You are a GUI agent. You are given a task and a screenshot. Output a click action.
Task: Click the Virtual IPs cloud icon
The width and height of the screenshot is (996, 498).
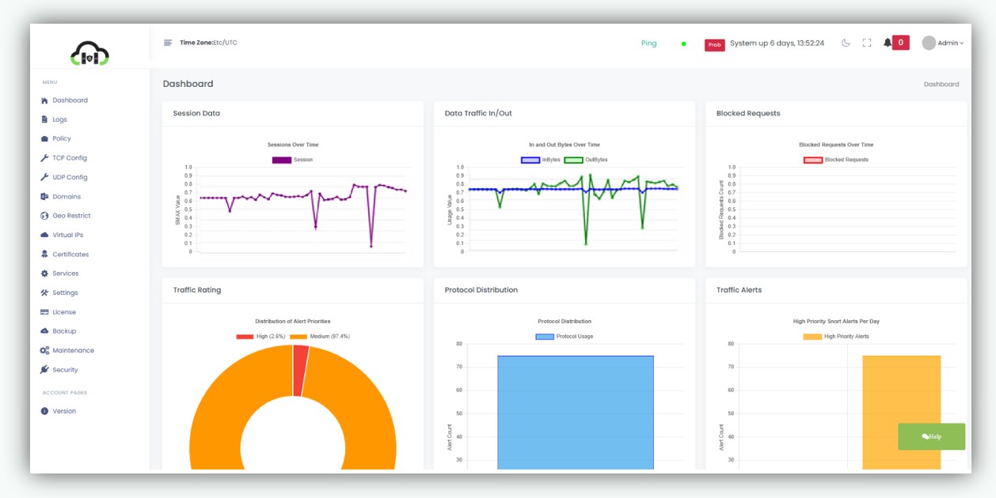click(44, 235)
